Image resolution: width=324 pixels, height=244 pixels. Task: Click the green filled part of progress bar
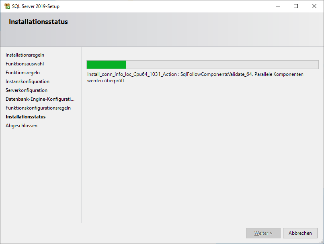tap(106, 65)
